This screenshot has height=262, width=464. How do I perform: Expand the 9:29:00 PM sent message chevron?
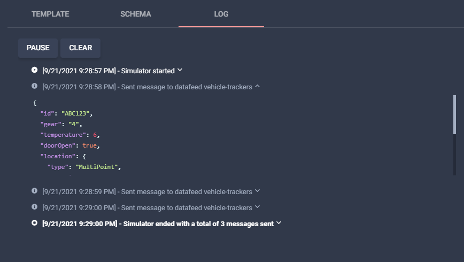pyautogui.click(x=258, y=207)
